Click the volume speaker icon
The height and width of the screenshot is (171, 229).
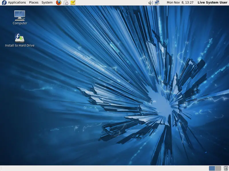pyautogui.click(x=151, y=3)
